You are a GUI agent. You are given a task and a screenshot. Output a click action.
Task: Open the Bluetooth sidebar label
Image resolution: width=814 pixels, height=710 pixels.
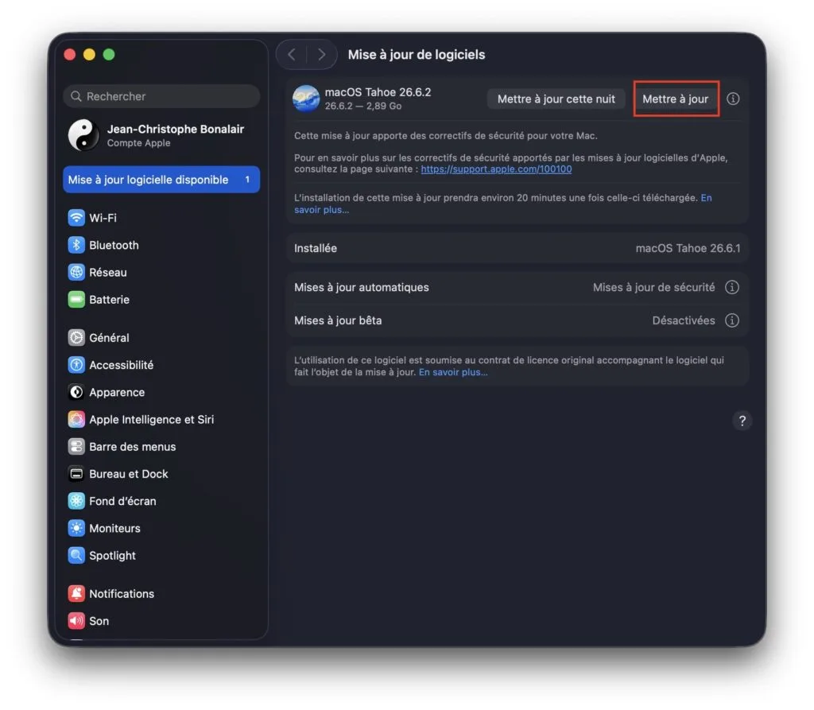pos(114,245)
